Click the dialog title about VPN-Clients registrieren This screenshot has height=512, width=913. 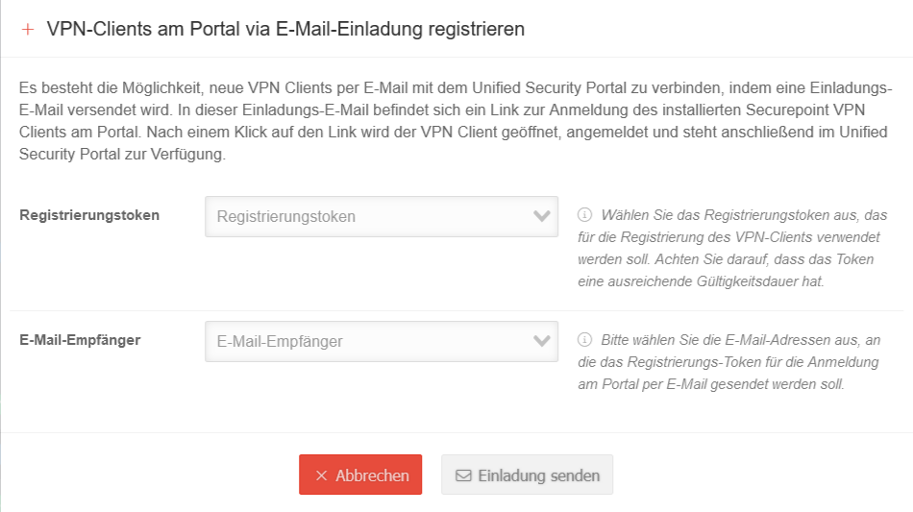pos(285,29)
